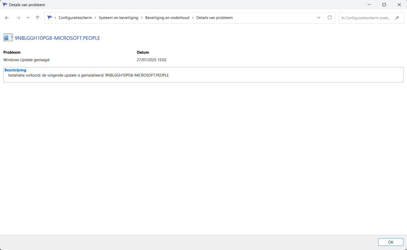Go to the Configuratiescherm breadcrumb
Screen dimensions: 407x250
[x=75, y=18]
